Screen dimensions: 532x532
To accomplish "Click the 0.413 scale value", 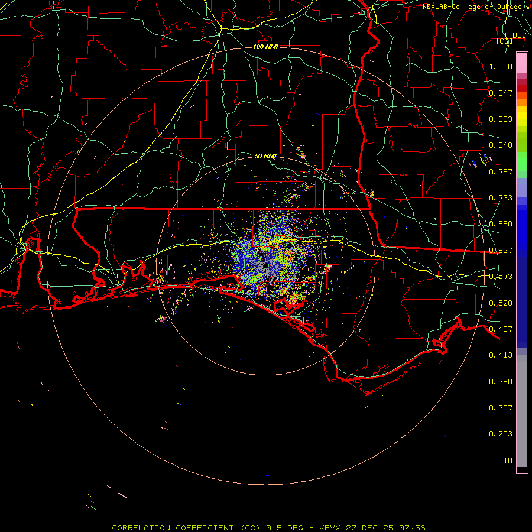I will point(501,355).
